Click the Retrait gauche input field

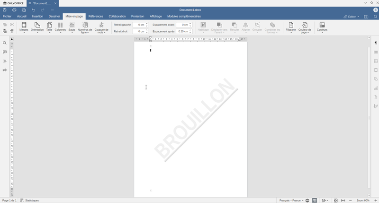pos(139,25)
